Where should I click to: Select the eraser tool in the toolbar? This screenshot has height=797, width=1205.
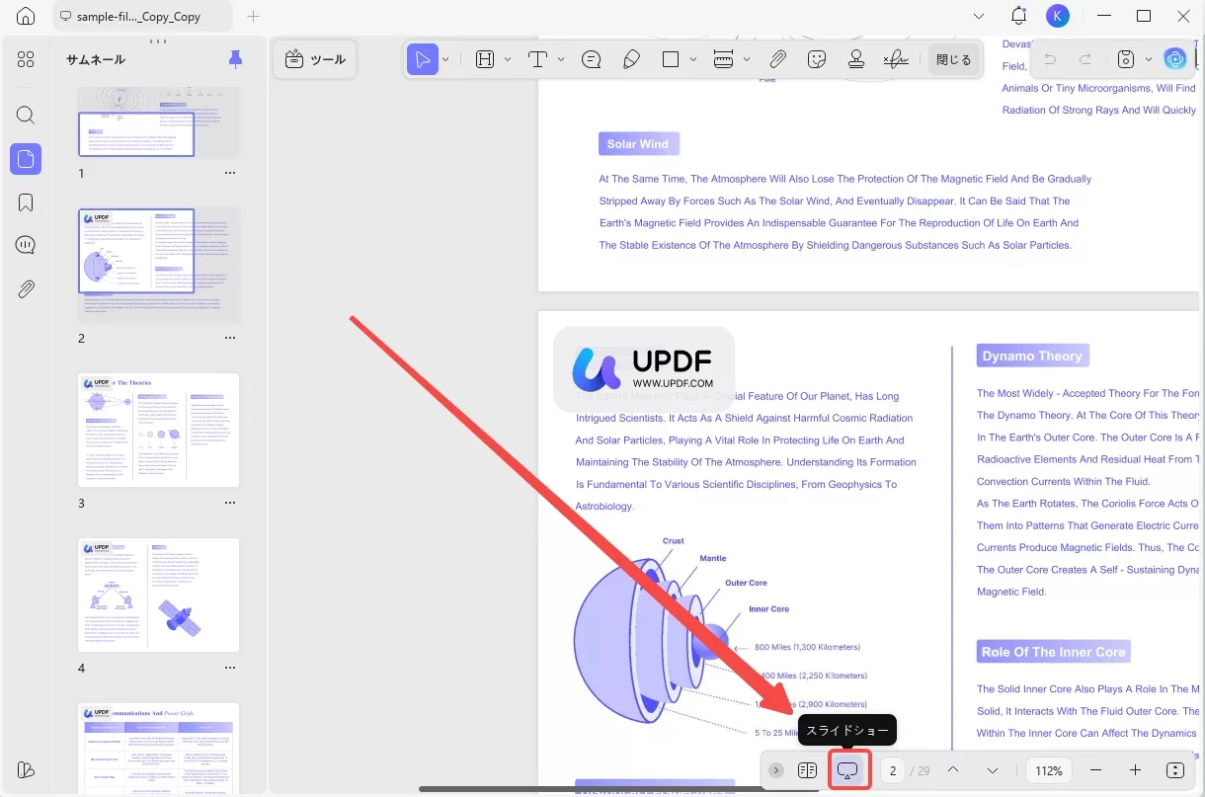pos(631,59)
